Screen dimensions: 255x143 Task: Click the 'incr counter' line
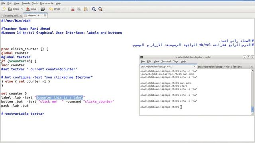(13, 65)
